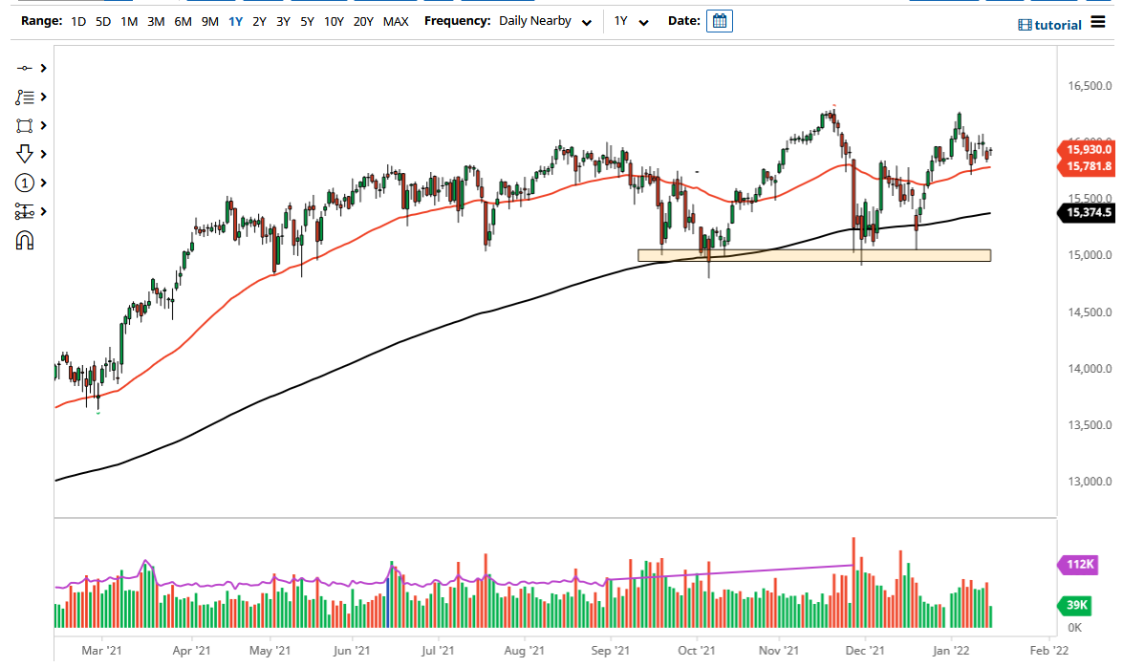The width and height of the screenshot is (1123, 667).
Task: Open the regression channel tool
Action: pos(26,211)
